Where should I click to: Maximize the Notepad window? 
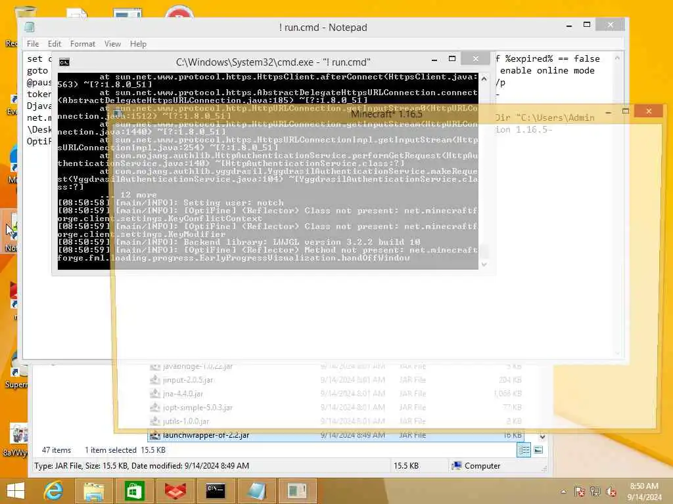[587, 25]
